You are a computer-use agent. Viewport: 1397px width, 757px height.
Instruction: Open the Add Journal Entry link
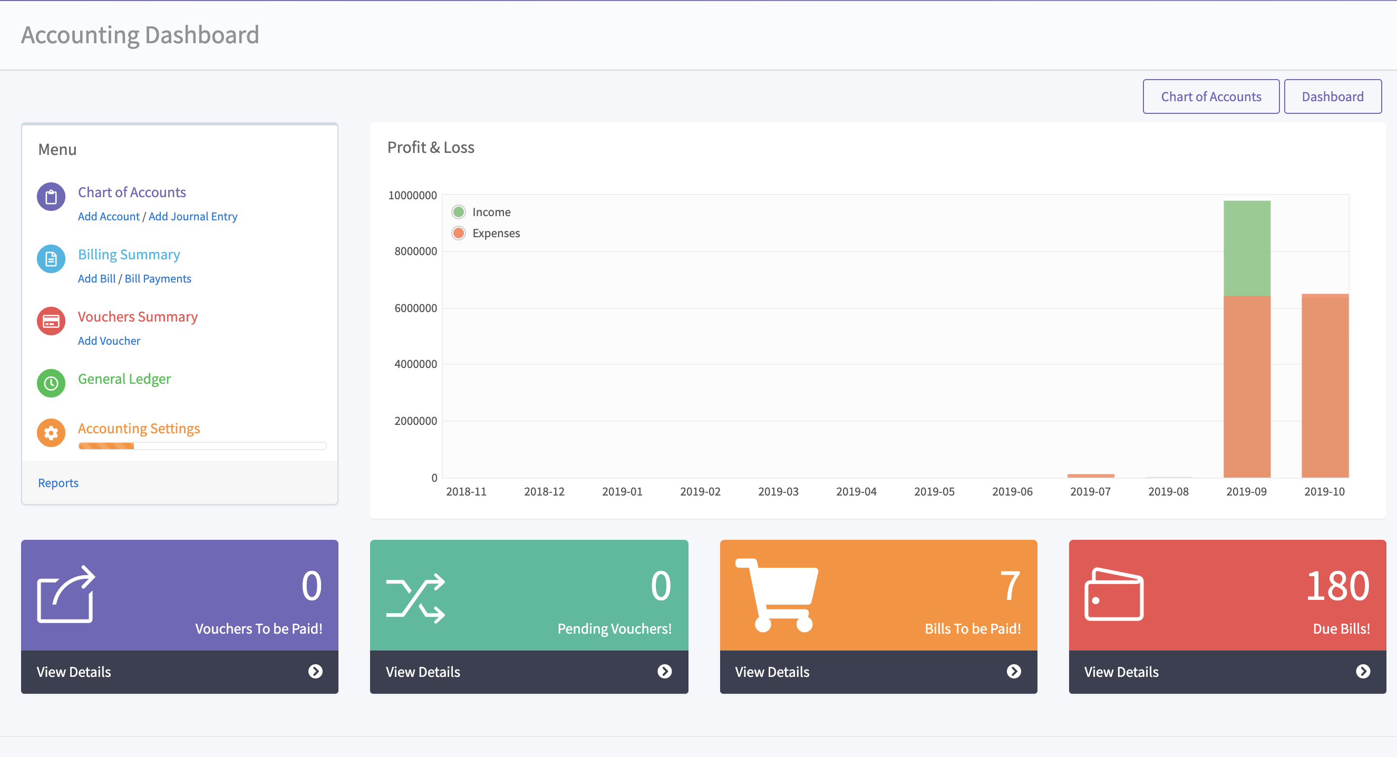tap(192, 216)
